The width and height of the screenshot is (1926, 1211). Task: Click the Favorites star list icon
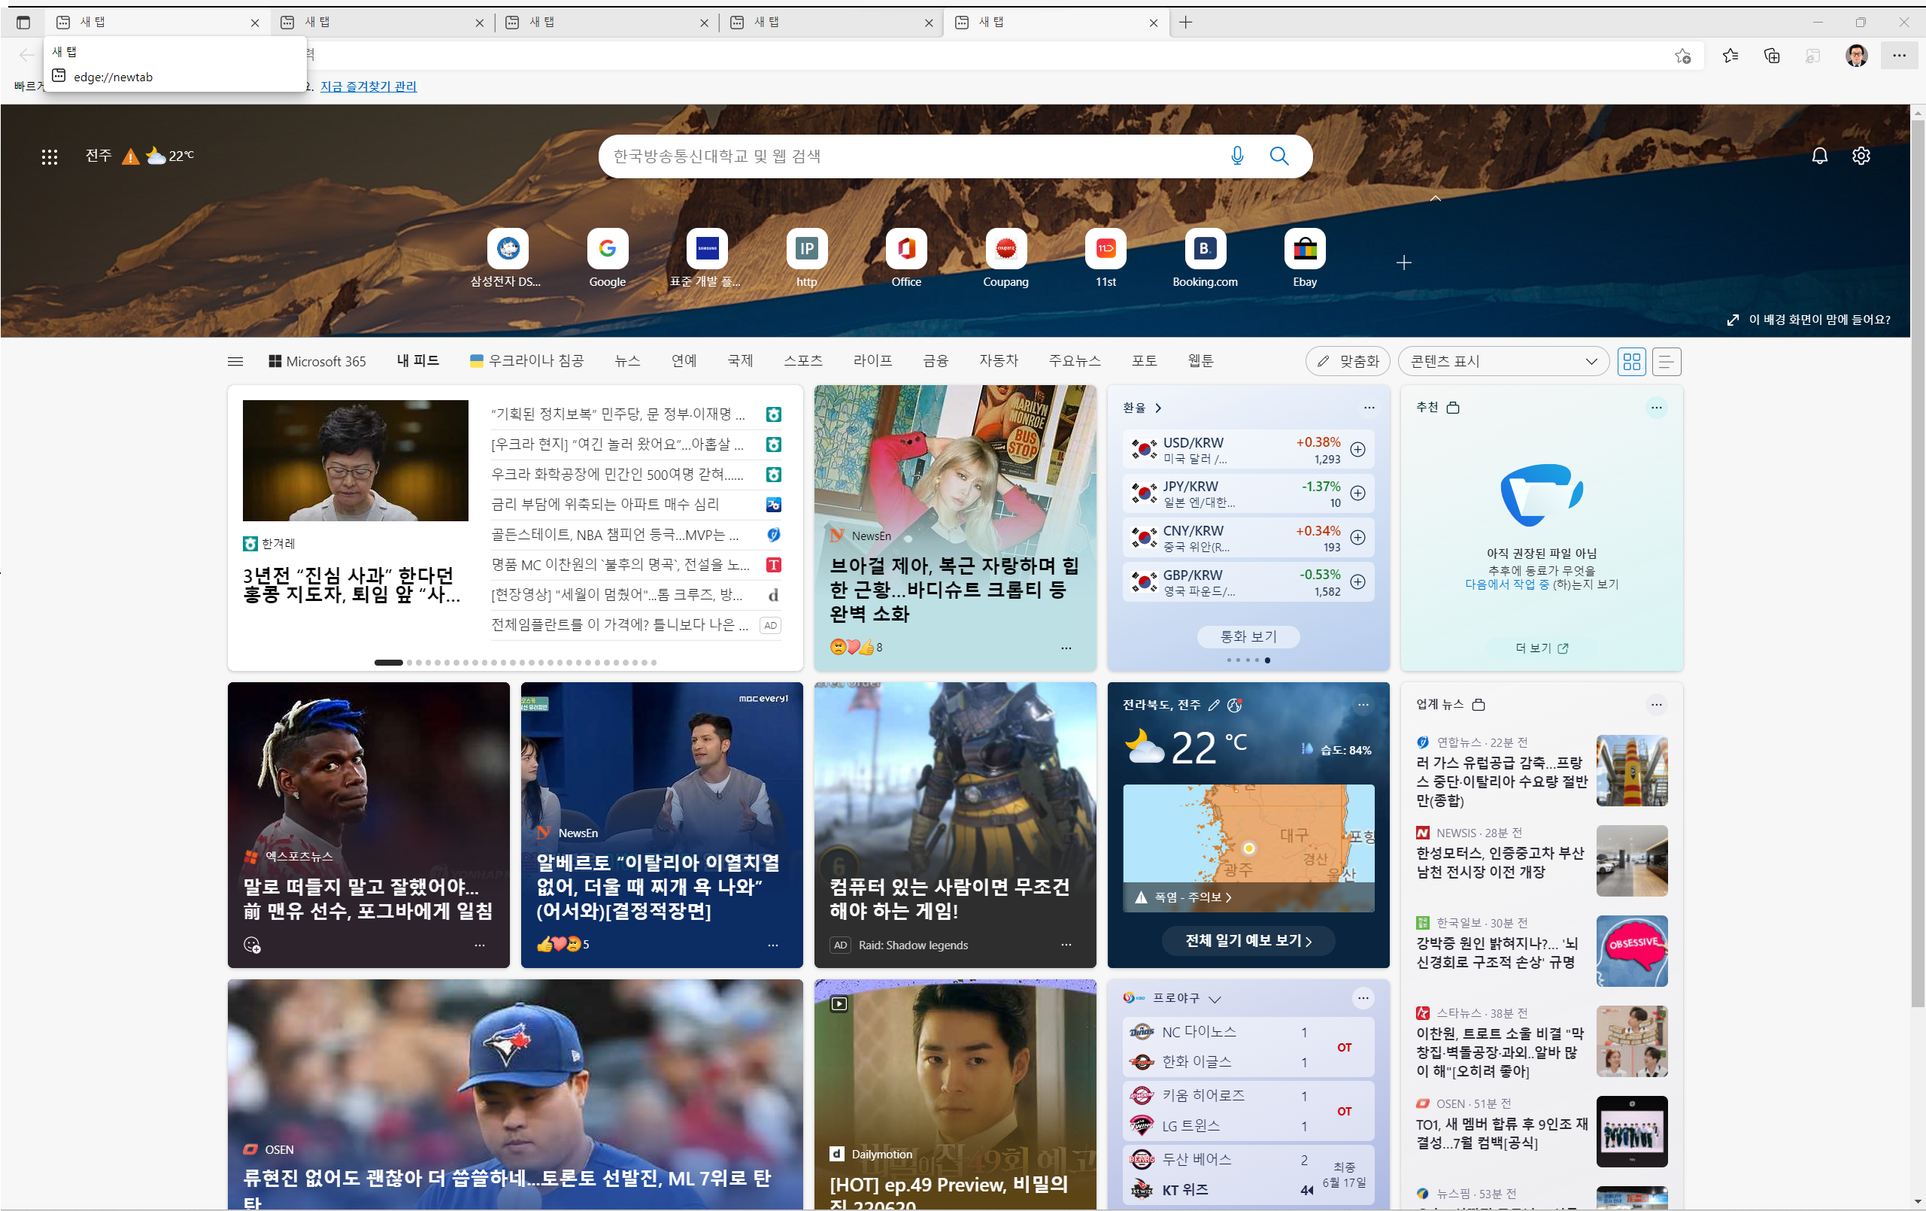point(1730,55)
